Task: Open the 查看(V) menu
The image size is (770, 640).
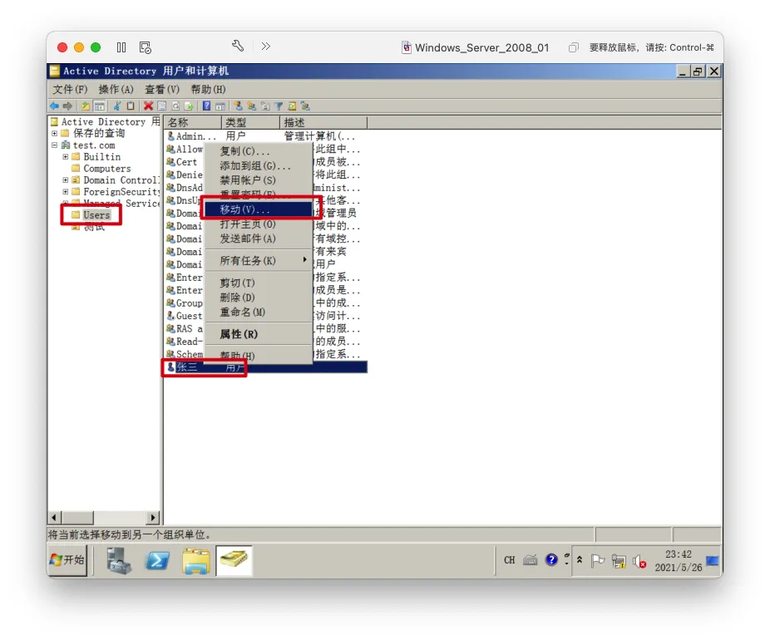Action: click(x=162, y=89)
